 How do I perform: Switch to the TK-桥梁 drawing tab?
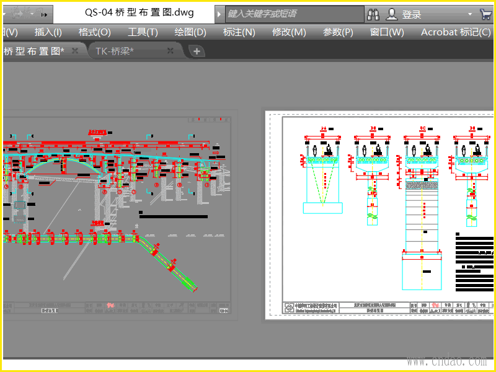tap(115, 51)
